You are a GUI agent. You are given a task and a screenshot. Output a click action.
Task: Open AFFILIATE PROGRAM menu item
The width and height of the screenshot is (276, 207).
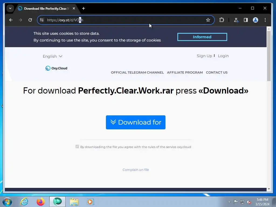(x=185, y=73)
